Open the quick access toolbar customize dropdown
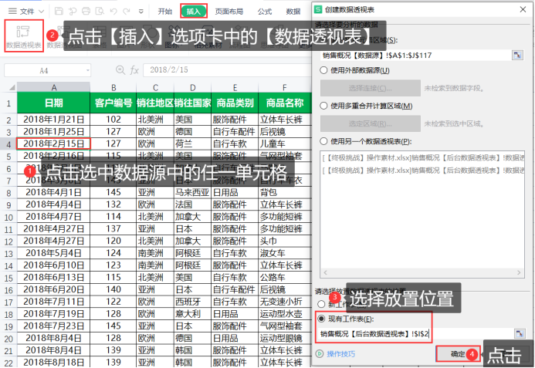This screenshot has width=535, height=368. 141,12
